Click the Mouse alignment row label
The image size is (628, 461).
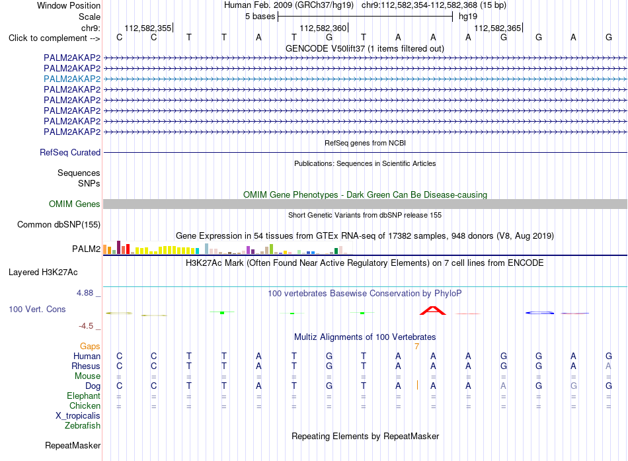coord(87,376)
